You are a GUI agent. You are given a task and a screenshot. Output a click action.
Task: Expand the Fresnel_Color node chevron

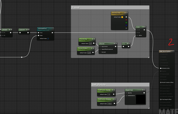pyautogui.click(x=127, y=12)
